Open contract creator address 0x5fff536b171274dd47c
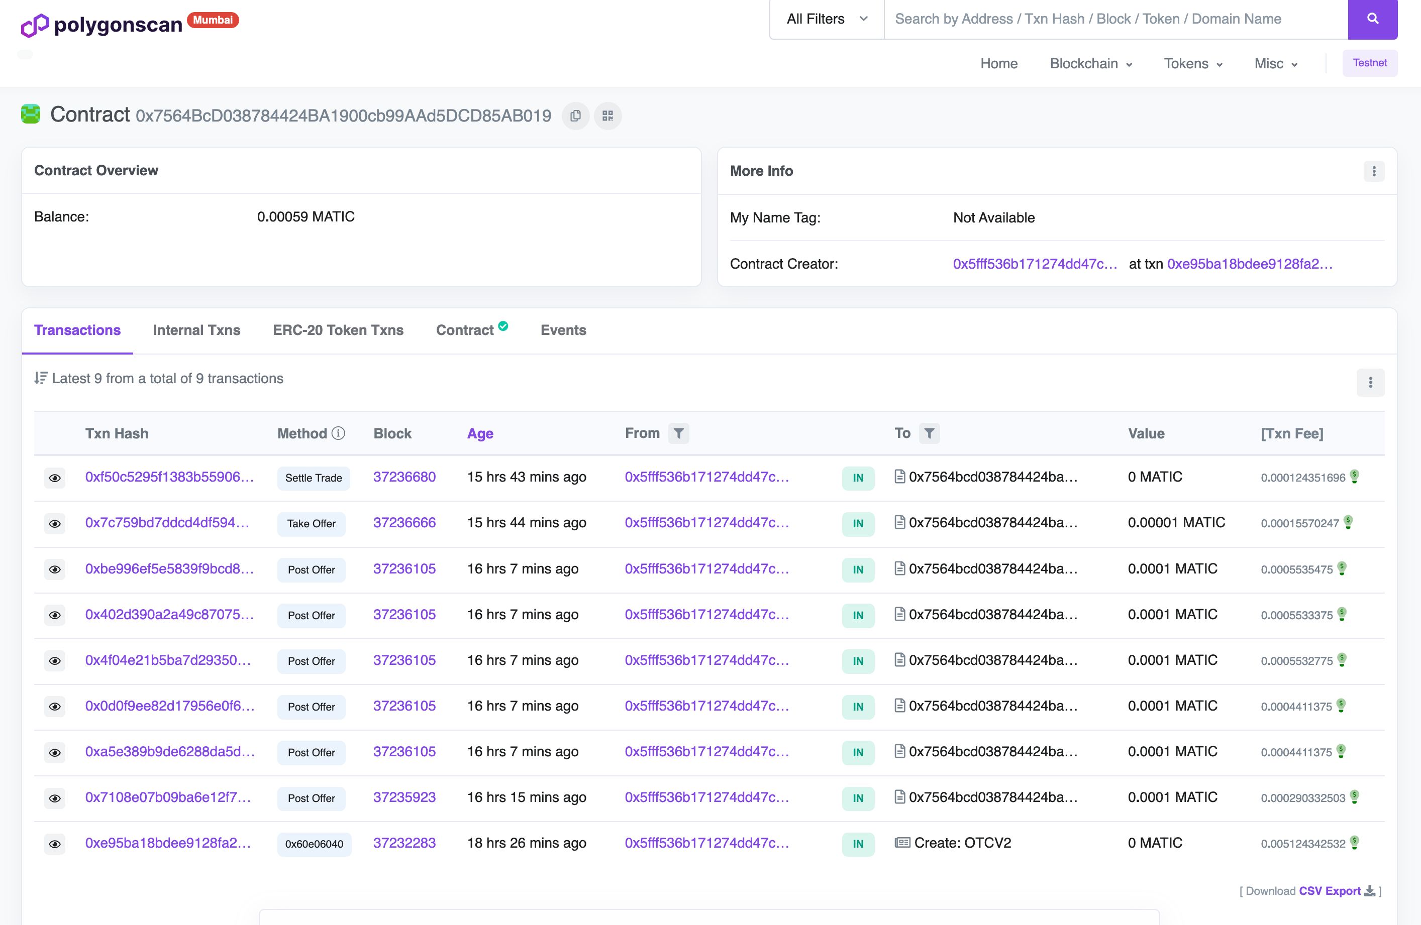Screen dimensions: 1421x925 pyautogui.click(x=1035, y=264)
